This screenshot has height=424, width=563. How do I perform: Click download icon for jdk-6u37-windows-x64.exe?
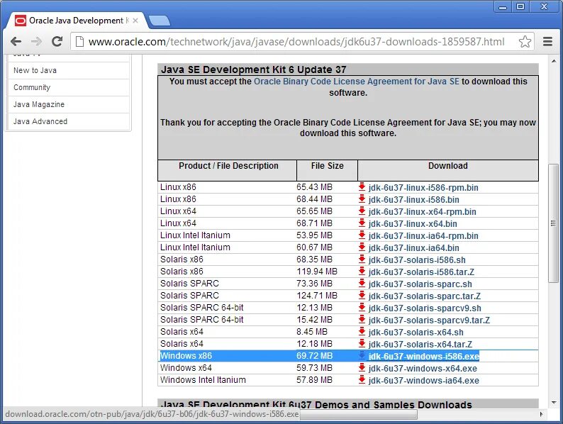click(362, 368)
